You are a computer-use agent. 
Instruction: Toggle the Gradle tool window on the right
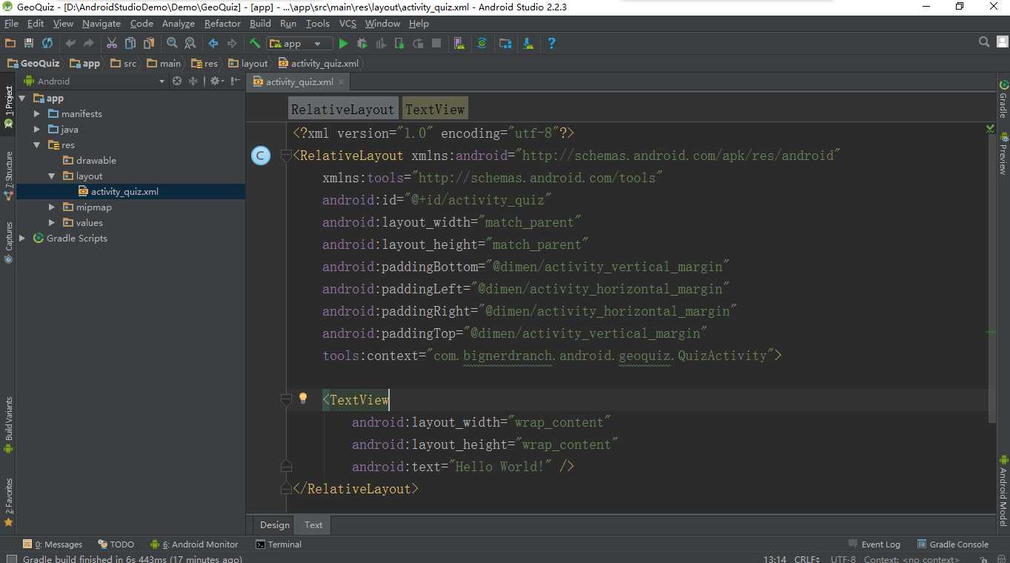coord(1003,100)
